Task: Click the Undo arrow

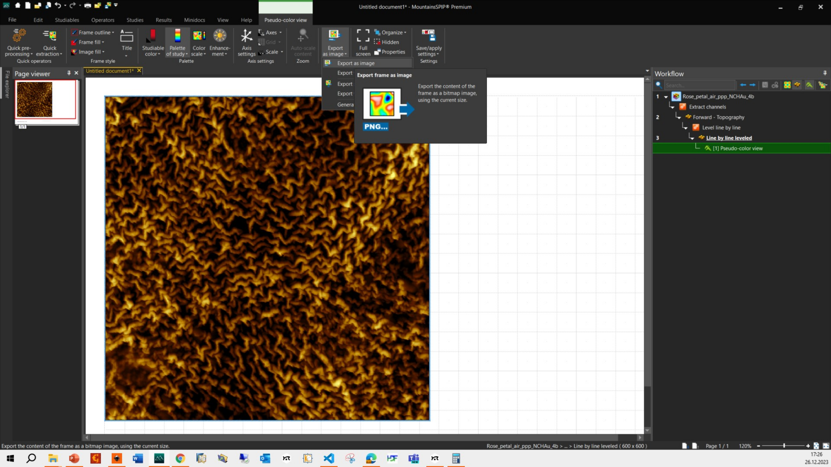Action: (x=58, y=5)
